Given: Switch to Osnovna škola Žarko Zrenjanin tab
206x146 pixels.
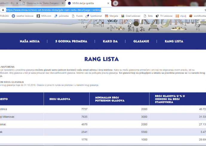Looking at the screenshot, I should [x=43, y=3].
